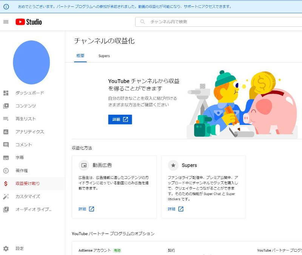Click the 契約 label
302x255 pixels.
[x=171, y=250]
